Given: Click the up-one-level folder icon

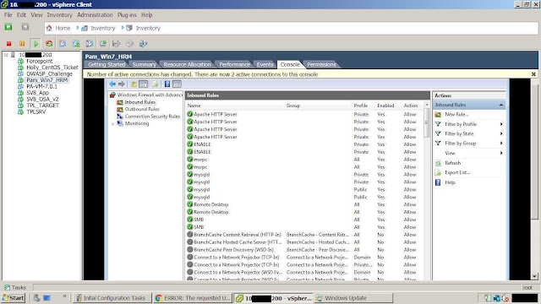Looking at the screenshot, I should (134, 84).
